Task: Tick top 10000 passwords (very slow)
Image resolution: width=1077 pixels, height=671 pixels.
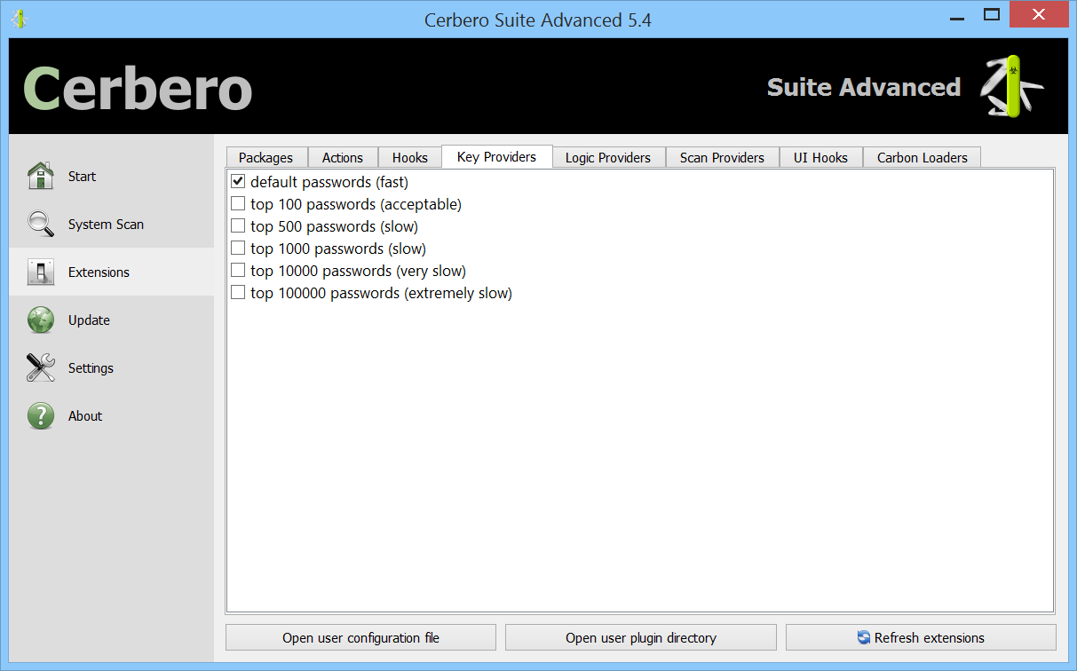Action: [x=238, y=270]
